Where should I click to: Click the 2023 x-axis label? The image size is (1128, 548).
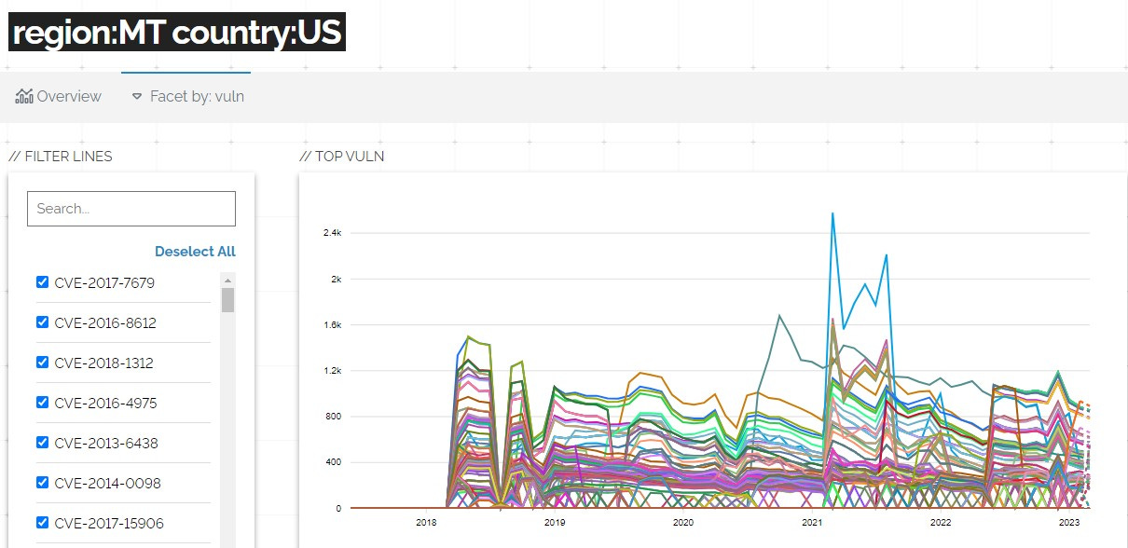click(1068, 523)
